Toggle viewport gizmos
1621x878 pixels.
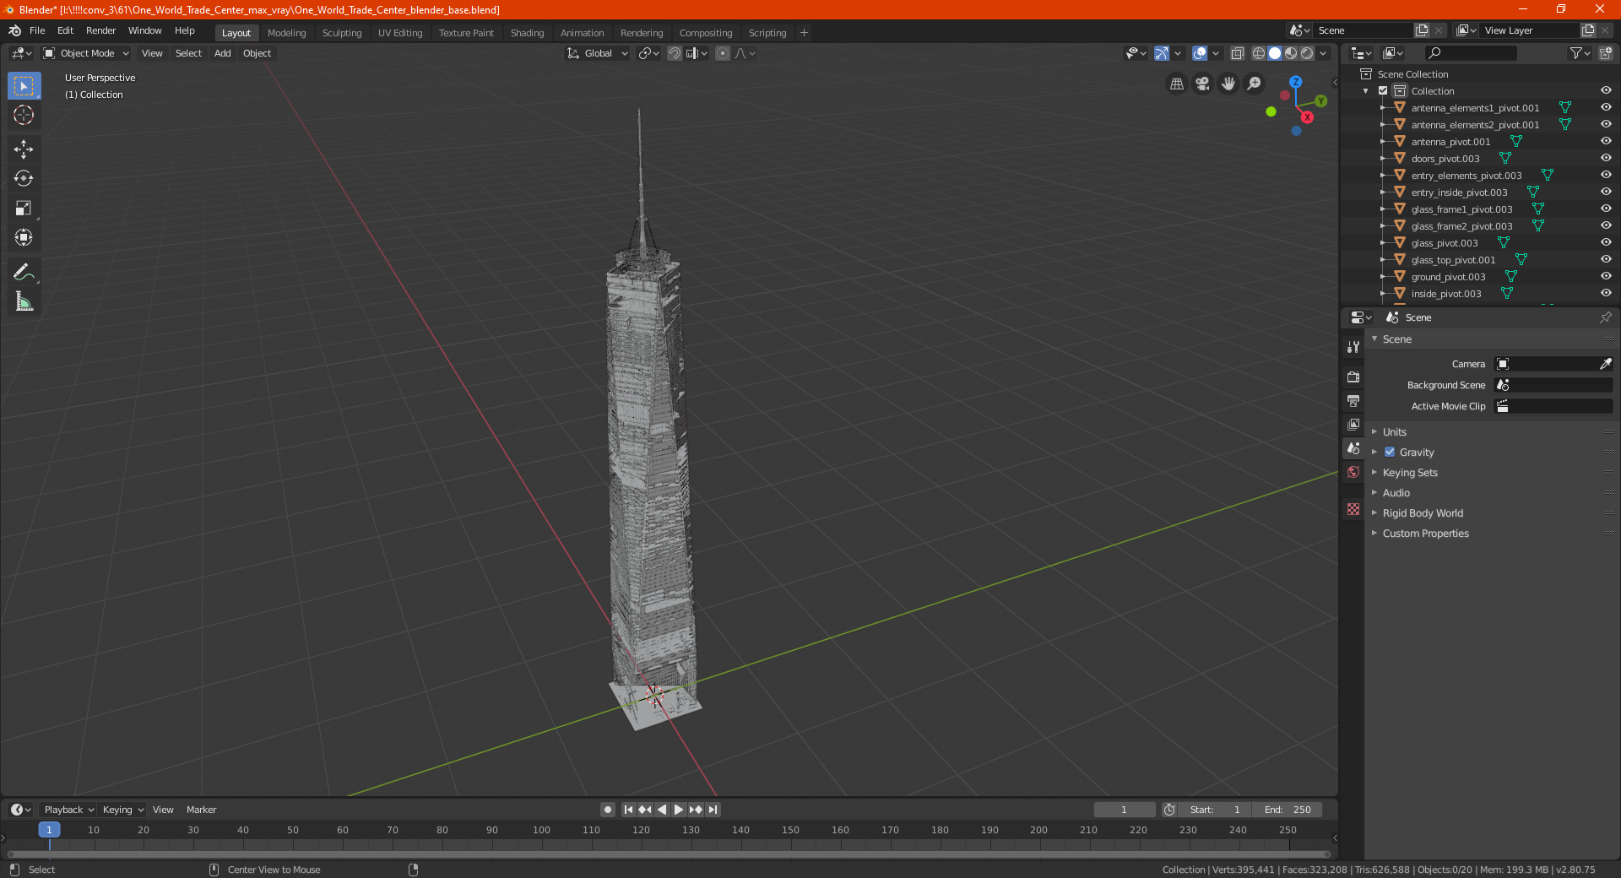[x=1162, y=53]
